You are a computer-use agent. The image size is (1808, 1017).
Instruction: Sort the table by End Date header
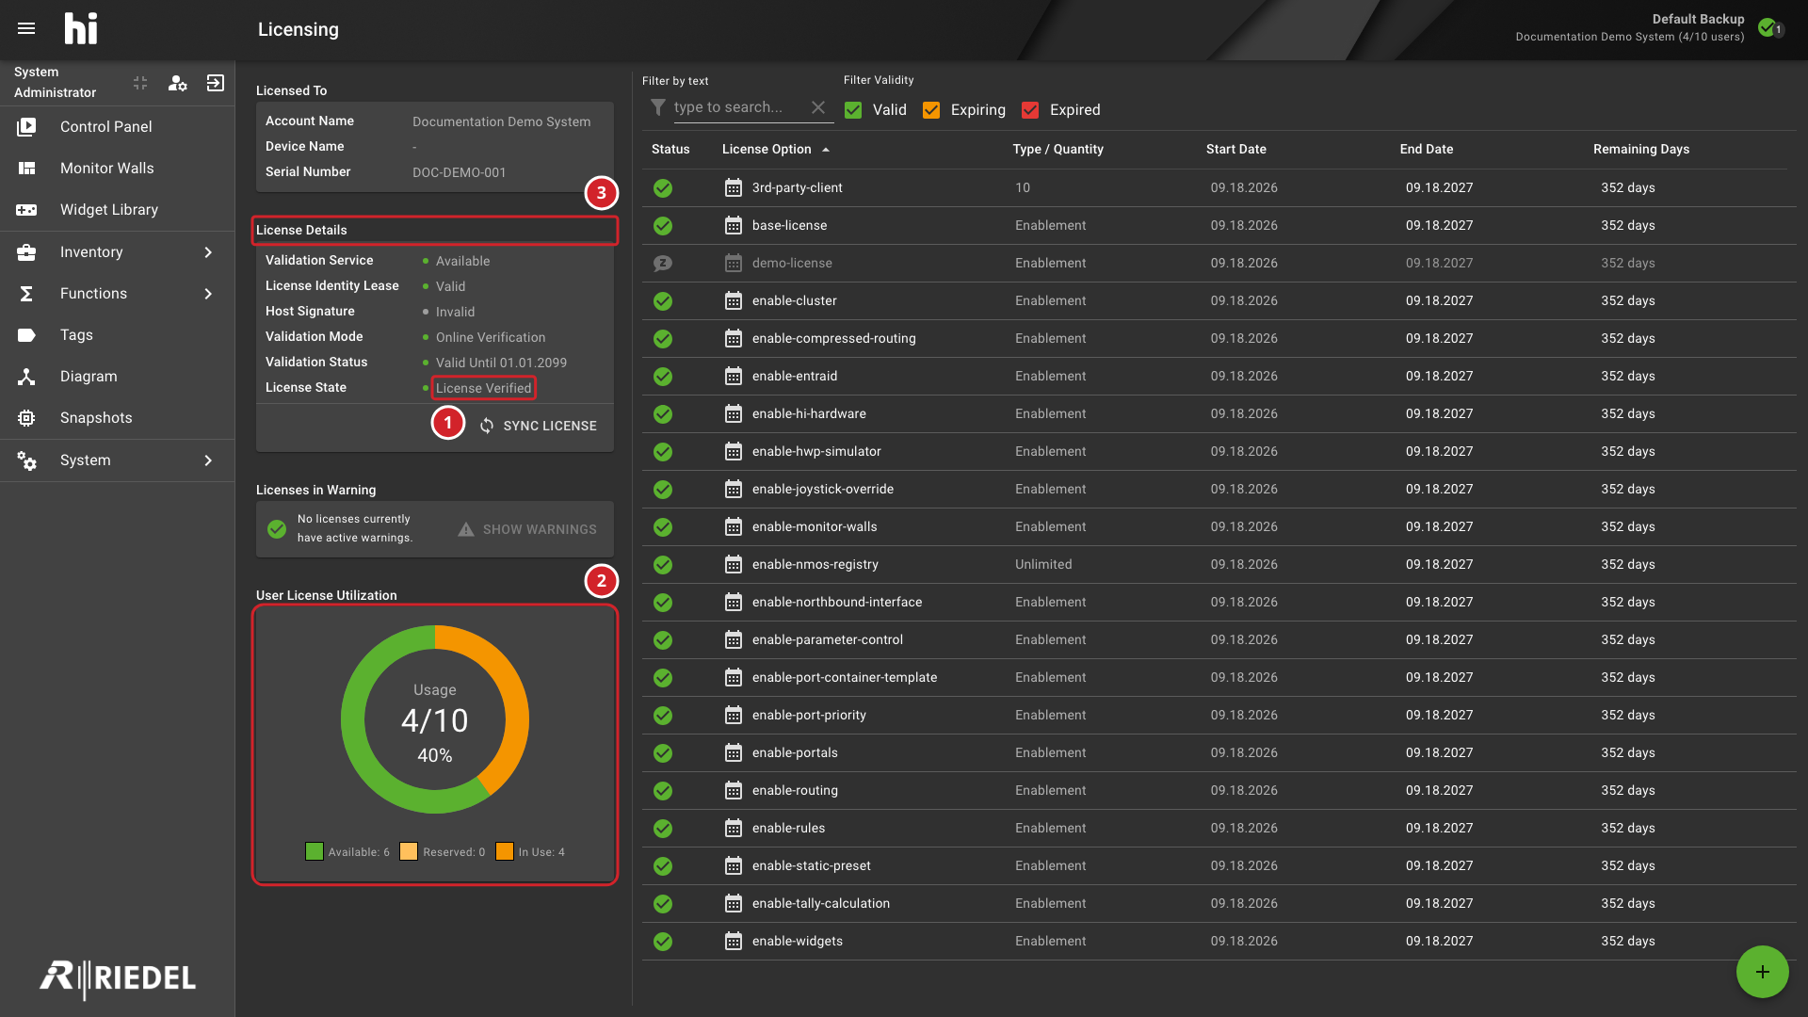point(1426,149)
